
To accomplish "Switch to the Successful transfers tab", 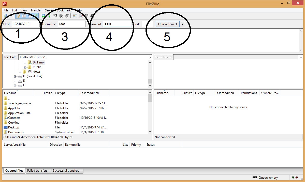I will [66, 171].
